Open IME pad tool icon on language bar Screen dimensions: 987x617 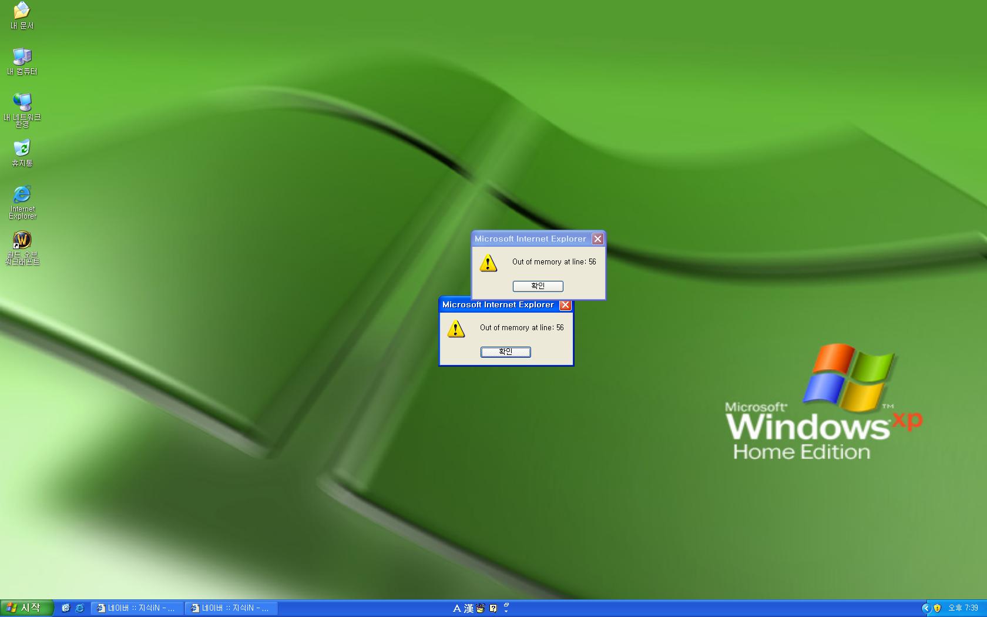click(x=481, y=609)
